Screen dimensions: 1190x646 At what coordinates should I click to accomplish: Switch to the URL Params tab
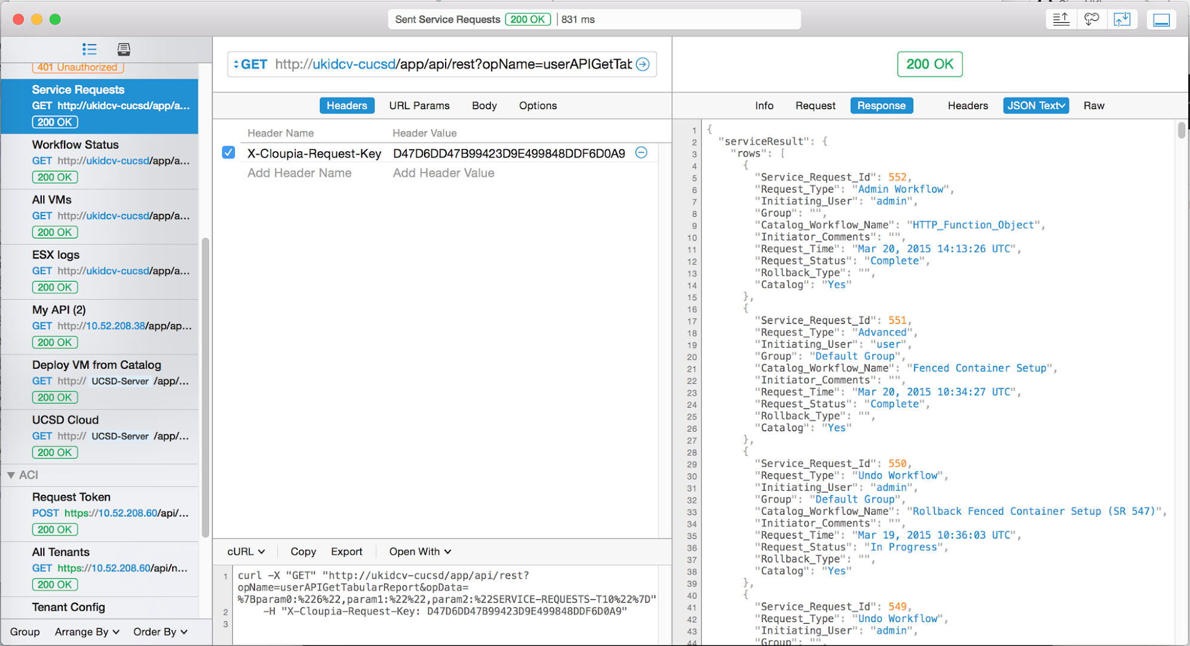coord(419,106)
